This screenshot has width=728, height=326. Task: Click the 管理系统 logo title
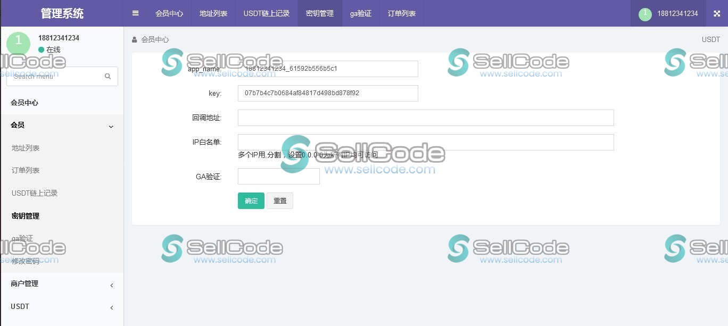(62, 13)
